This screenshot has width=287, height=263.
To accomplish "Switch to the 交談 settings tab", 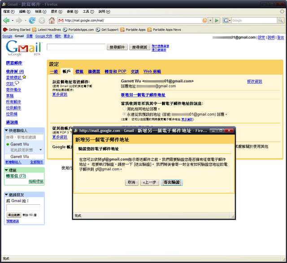I will (135, 72).
